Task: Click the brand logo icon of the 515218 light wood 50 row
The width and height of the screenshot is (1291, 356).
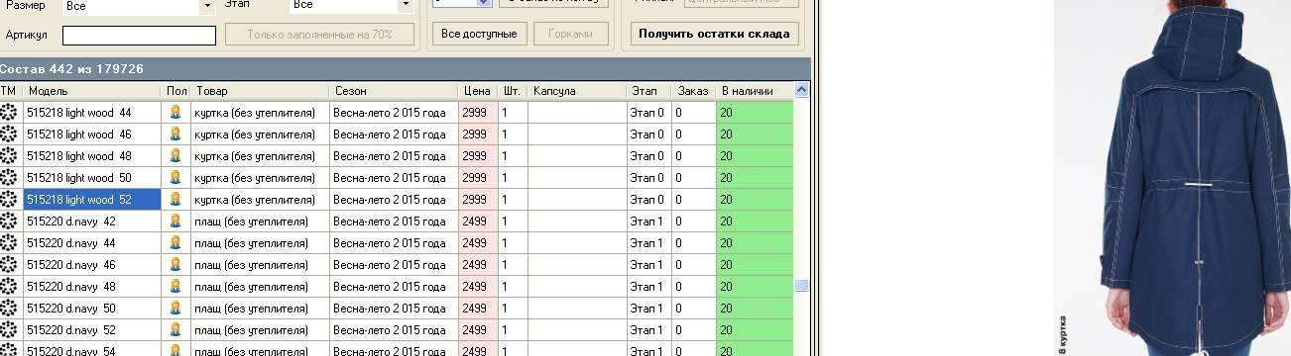Action: [10, 178]
